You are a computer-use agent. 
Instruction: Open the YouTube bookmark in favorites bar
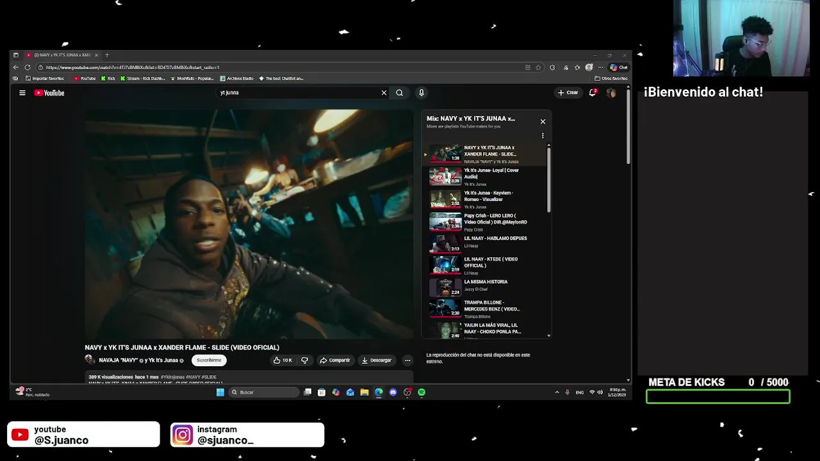[x=85, y=79]
